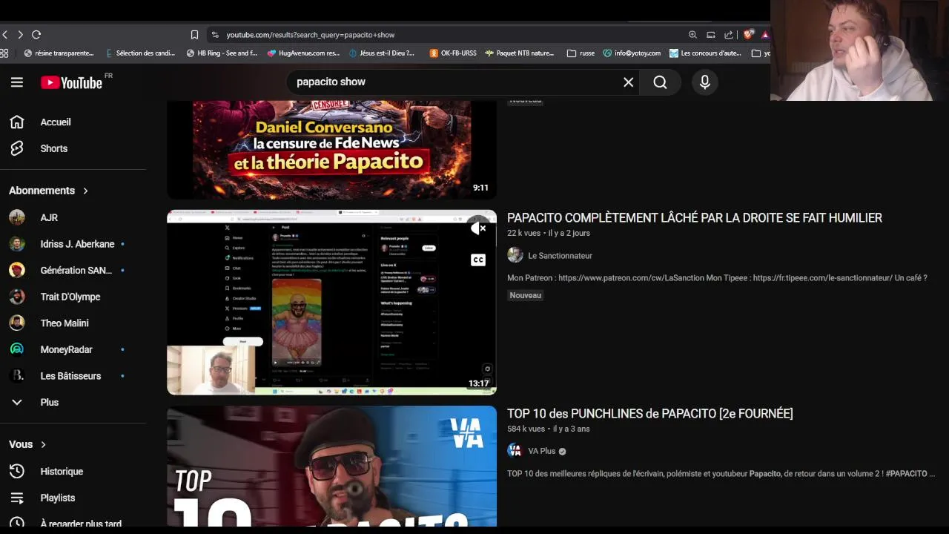Reload the current page
Viewport: 949px width, 534px height.
coord(36,35)
